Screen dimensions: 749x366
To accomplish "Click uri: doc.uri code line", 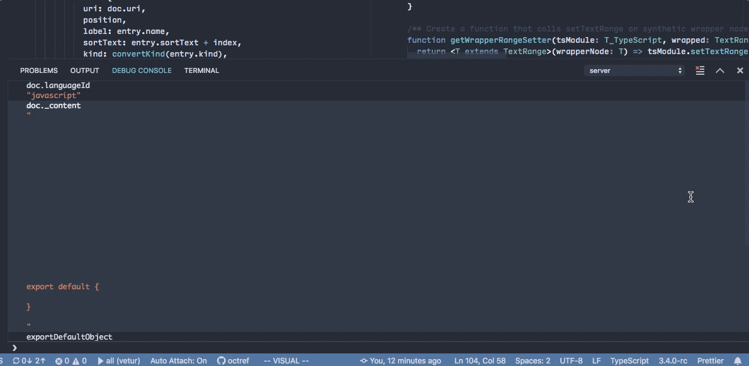I will (x=114, y=9).
